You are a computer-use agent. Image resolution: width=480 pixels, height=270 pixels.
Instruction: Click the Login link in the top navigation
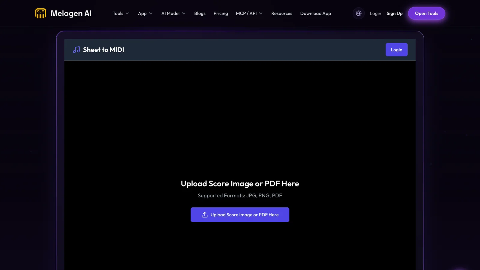tap(375, 13)
